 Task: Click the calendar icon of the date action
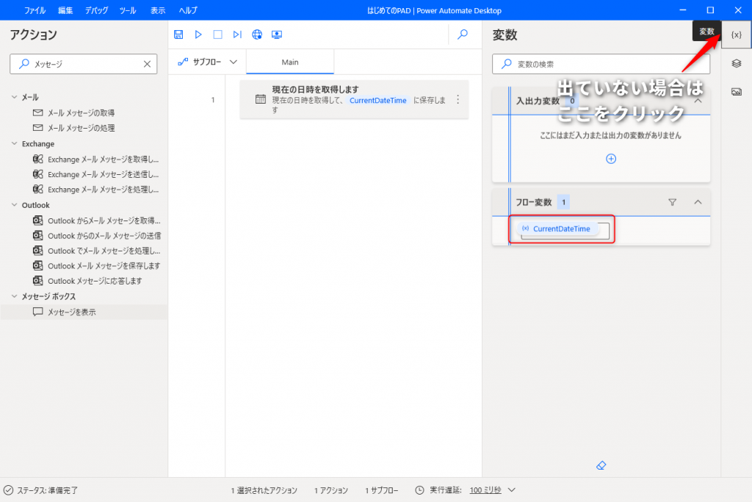[x=261, y=99]
